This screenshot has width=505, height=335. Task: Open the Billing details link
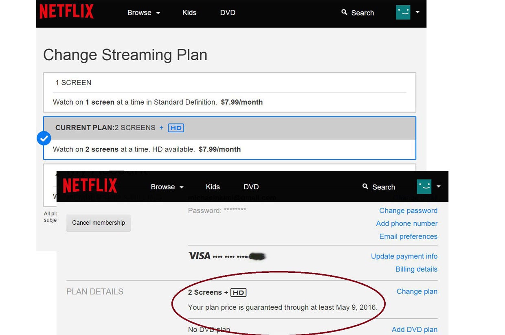point(416,269)
